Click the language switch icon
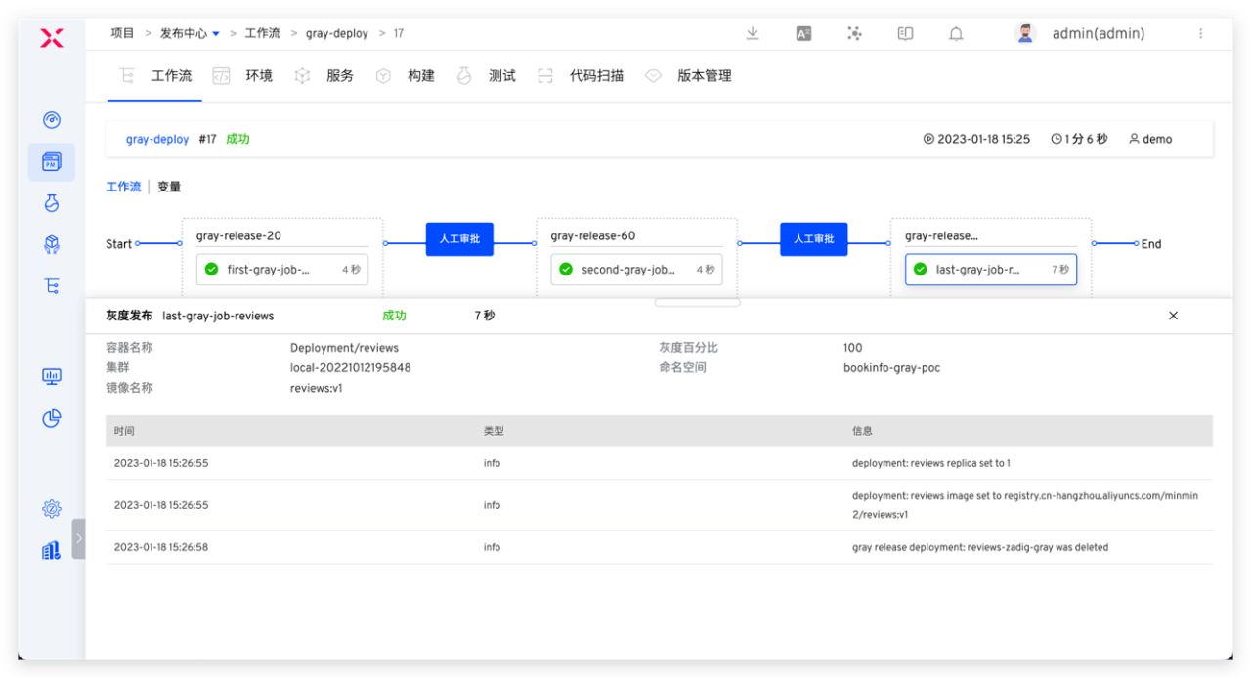1251x678 pixels. tap(803, 33)
